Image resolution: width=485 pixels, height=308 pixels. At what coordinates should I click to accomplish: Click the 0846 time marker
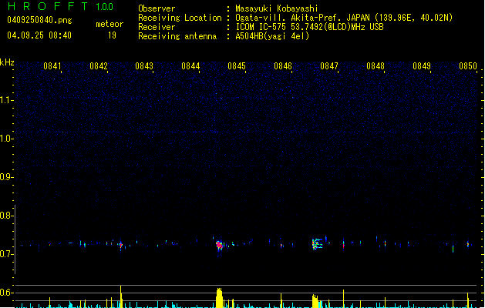[283, 66]
